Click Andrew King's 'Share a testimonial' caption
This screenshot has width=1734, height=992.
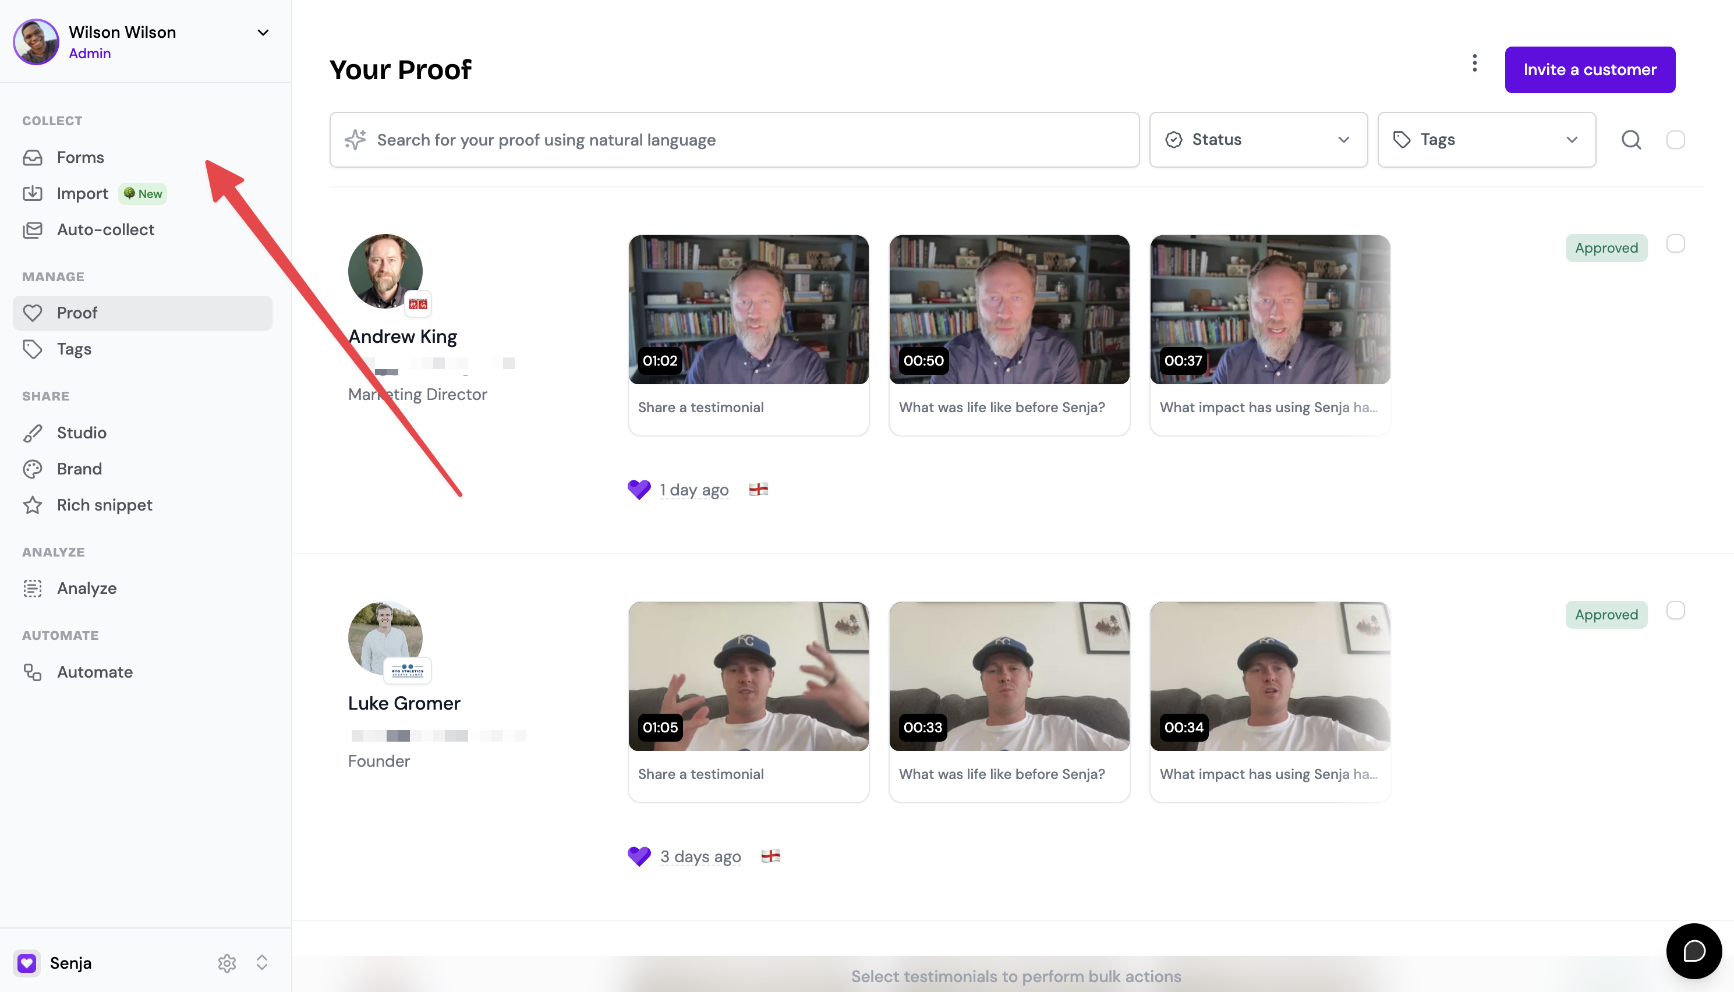click(x=700, y=408)
